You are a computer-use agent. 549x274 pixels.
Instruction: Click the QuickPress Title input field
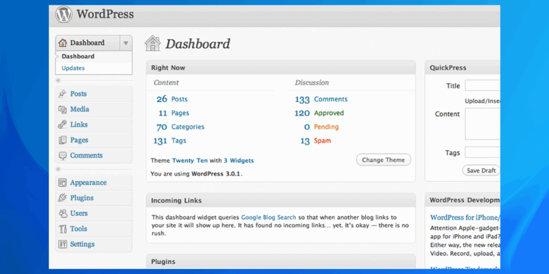pyautogui.click(x=482, y=86)
